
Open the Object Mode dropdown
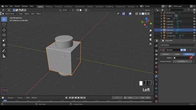click(x=9, y=14)
